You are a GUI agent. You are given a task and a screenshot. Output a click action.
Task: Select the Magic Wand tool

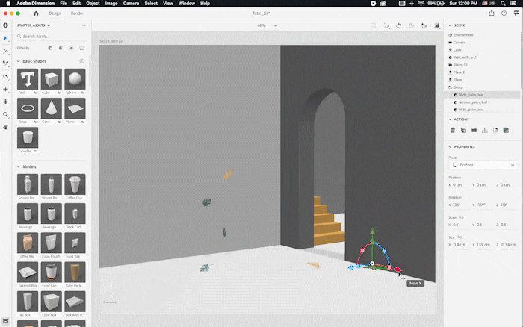(x=6, y=51)
